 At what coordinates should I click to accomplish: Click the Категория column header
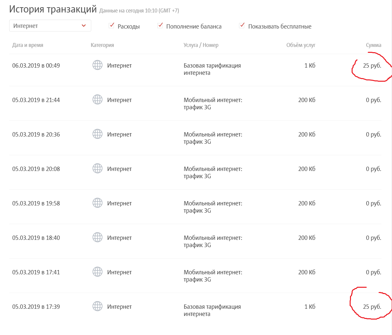(x=102, y=45)
